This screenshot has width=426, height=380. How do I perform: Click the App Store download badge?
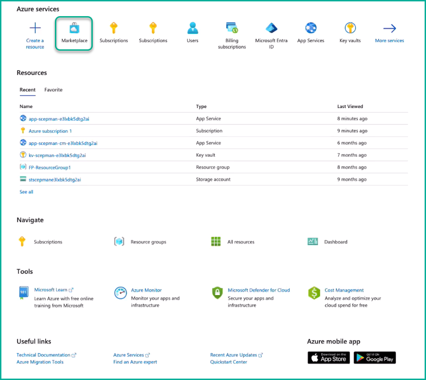click(329, 358)
